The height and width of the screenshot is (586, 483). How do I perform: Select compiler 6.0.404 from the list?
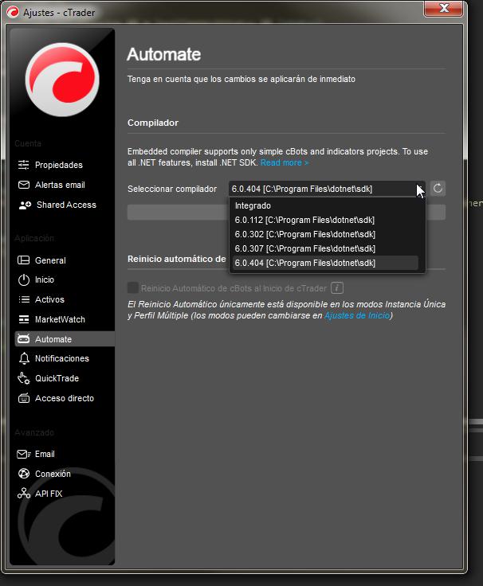click(325, 263)
